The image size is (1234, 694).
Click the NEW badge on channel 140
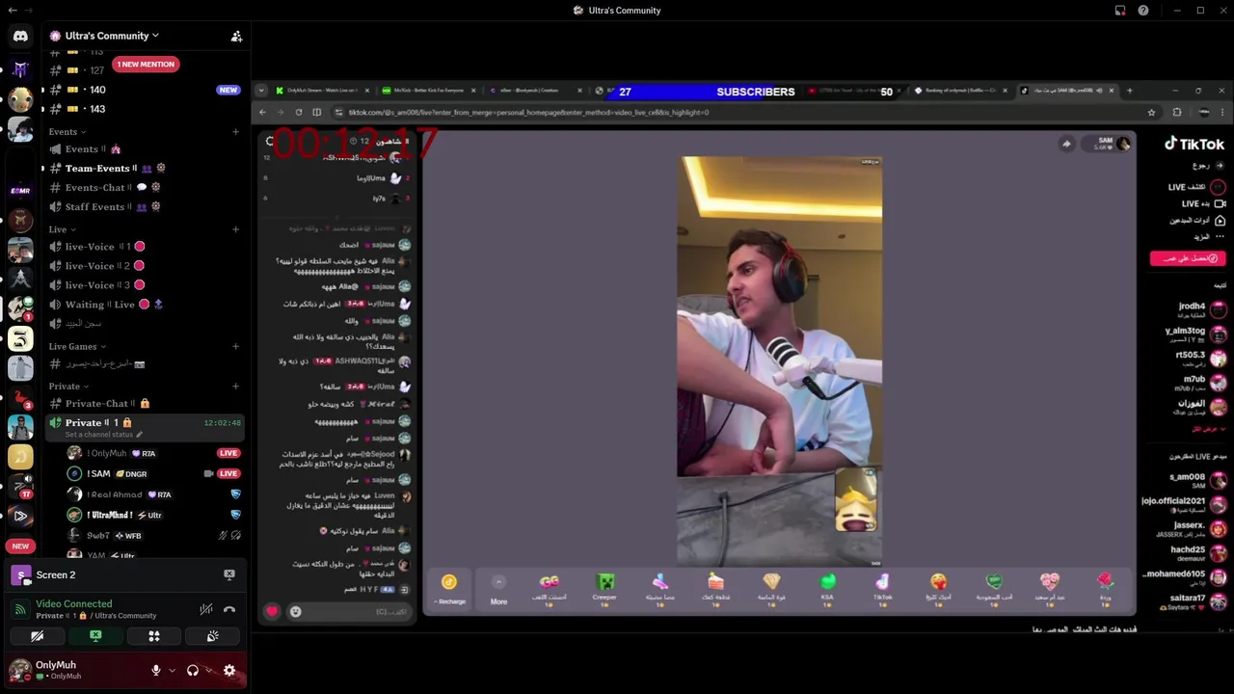tap(228, 90)
